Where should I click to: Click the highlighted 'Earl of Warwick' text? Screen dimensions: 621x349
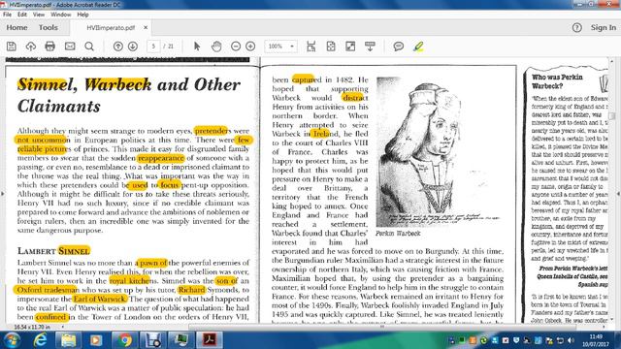[99, 299]
